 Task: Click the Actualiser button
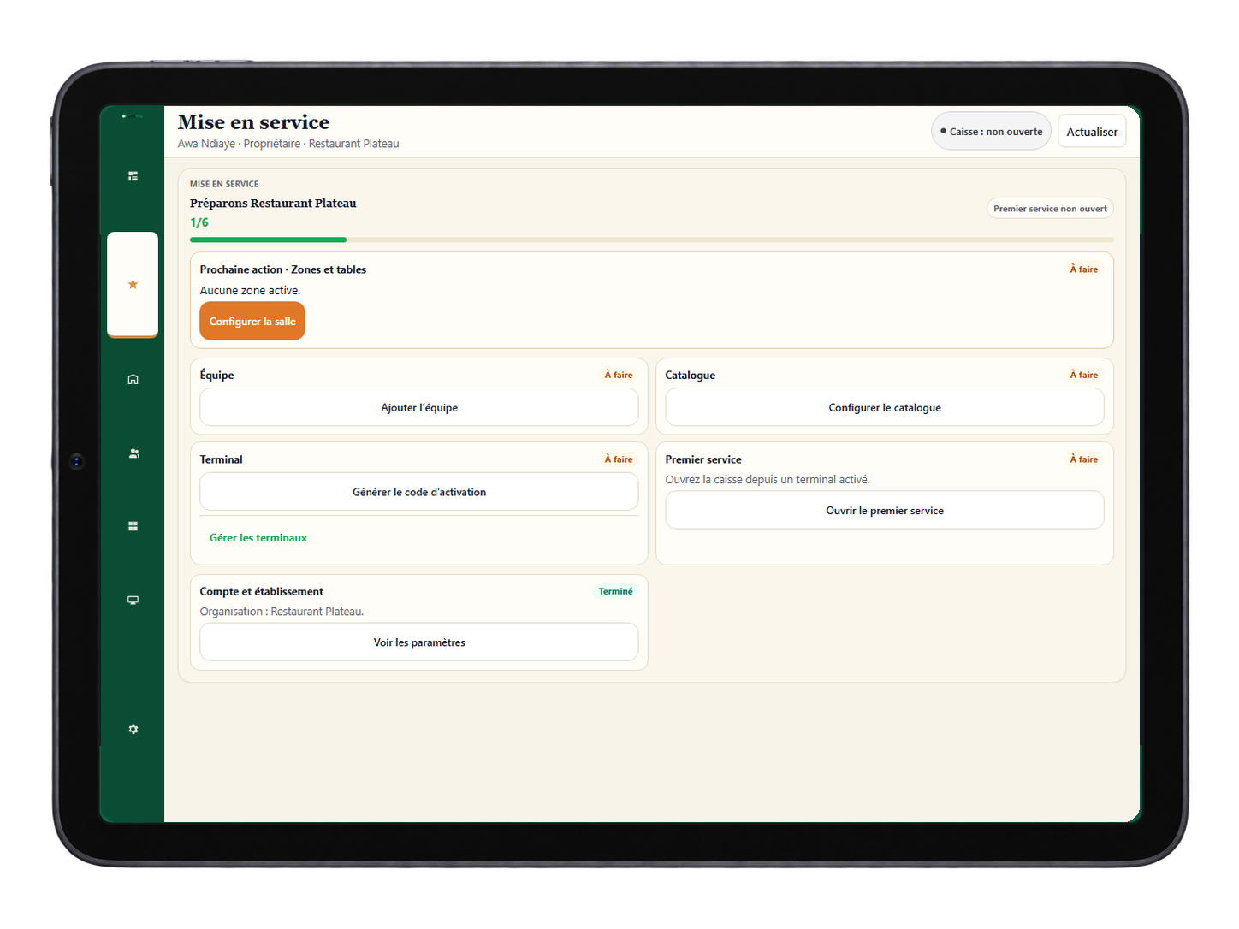[x=1092, y=132]
